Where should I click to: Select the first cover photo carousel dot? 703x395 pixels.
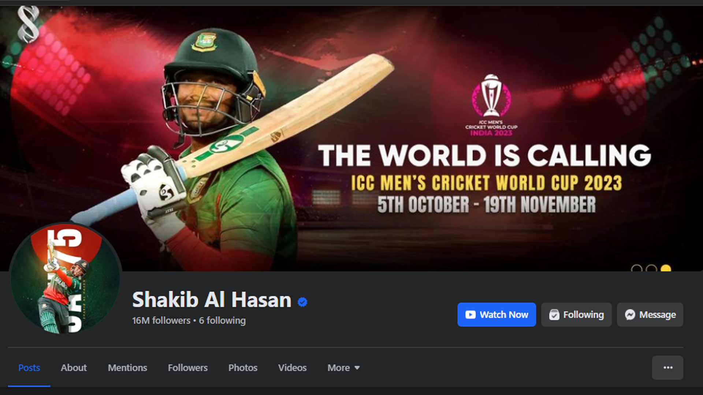(637, 268)
